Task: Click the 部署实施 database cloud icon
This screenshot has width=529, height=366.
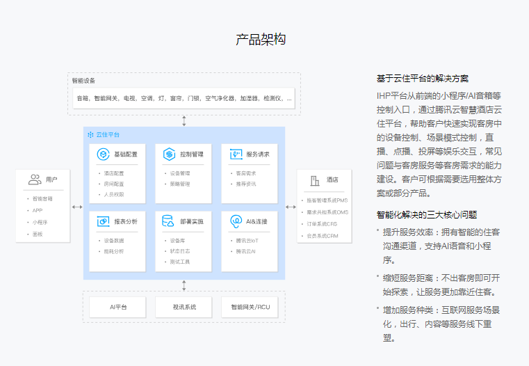Action: click(x=168, y=221)
